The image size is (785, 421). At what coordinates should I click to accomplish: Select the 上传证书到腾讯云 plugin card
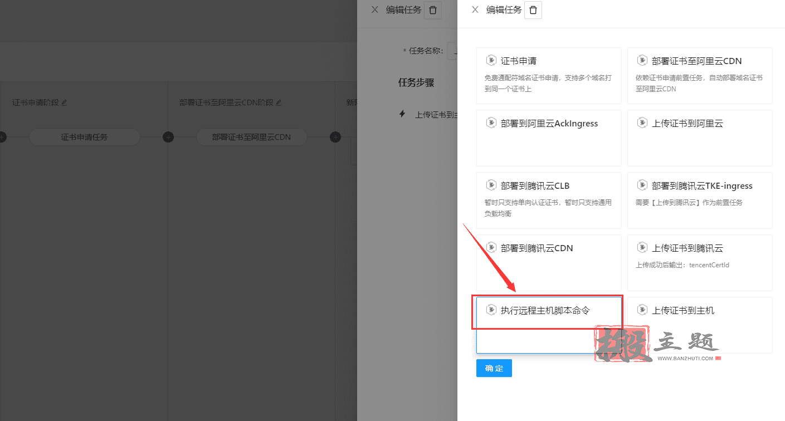click(700, 263)
